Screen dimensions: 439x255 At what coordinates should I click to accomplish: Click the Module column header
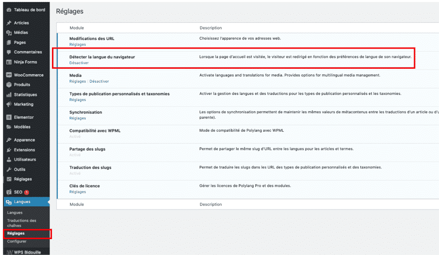point(76,28)
